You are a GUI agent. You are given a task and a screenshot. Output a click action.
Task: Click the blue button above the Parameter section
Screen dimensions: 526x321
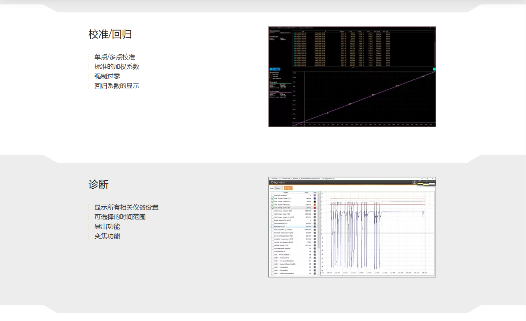[274, 69]
